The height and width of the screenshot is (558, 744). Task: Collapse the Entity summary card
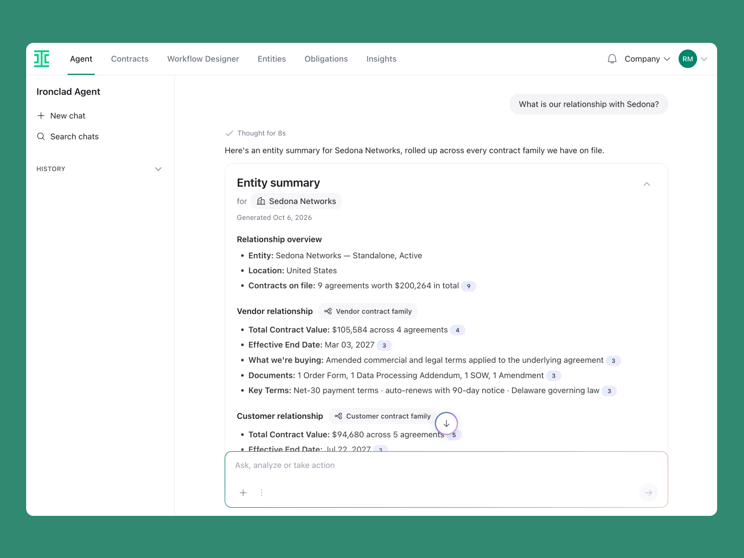647,184
